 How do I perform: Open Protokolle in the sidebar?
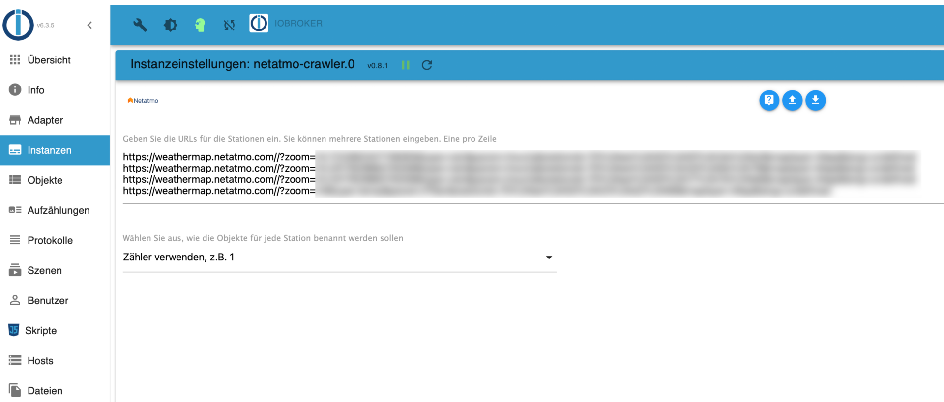[x=50, y=240]
